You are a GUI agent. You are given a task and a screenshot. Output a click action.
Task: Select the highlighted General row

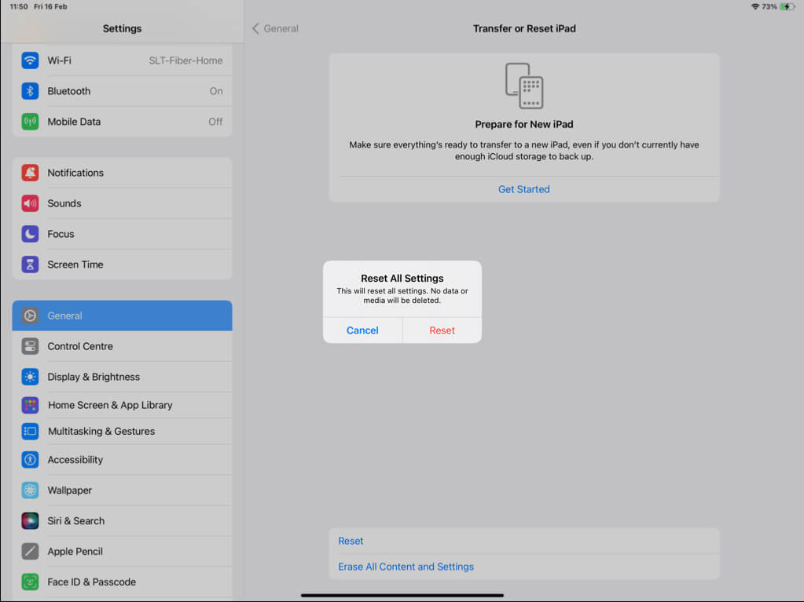(122, 316)
